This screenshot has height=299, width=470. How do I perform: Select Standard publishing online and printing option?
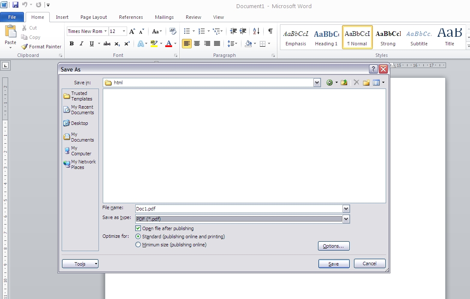(x=138, y=237)
